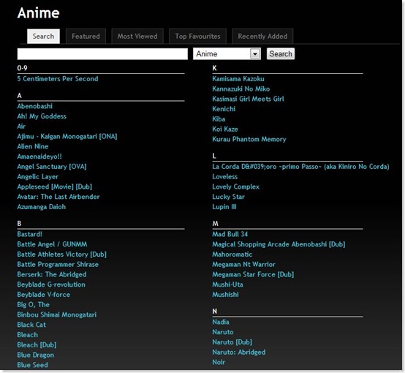Select Beyblade V-force link
405x373 pixels.
tap(44, 295)
